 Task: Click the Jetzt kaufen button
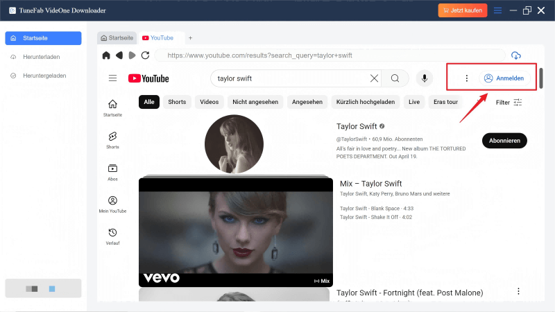click(463, 10)
